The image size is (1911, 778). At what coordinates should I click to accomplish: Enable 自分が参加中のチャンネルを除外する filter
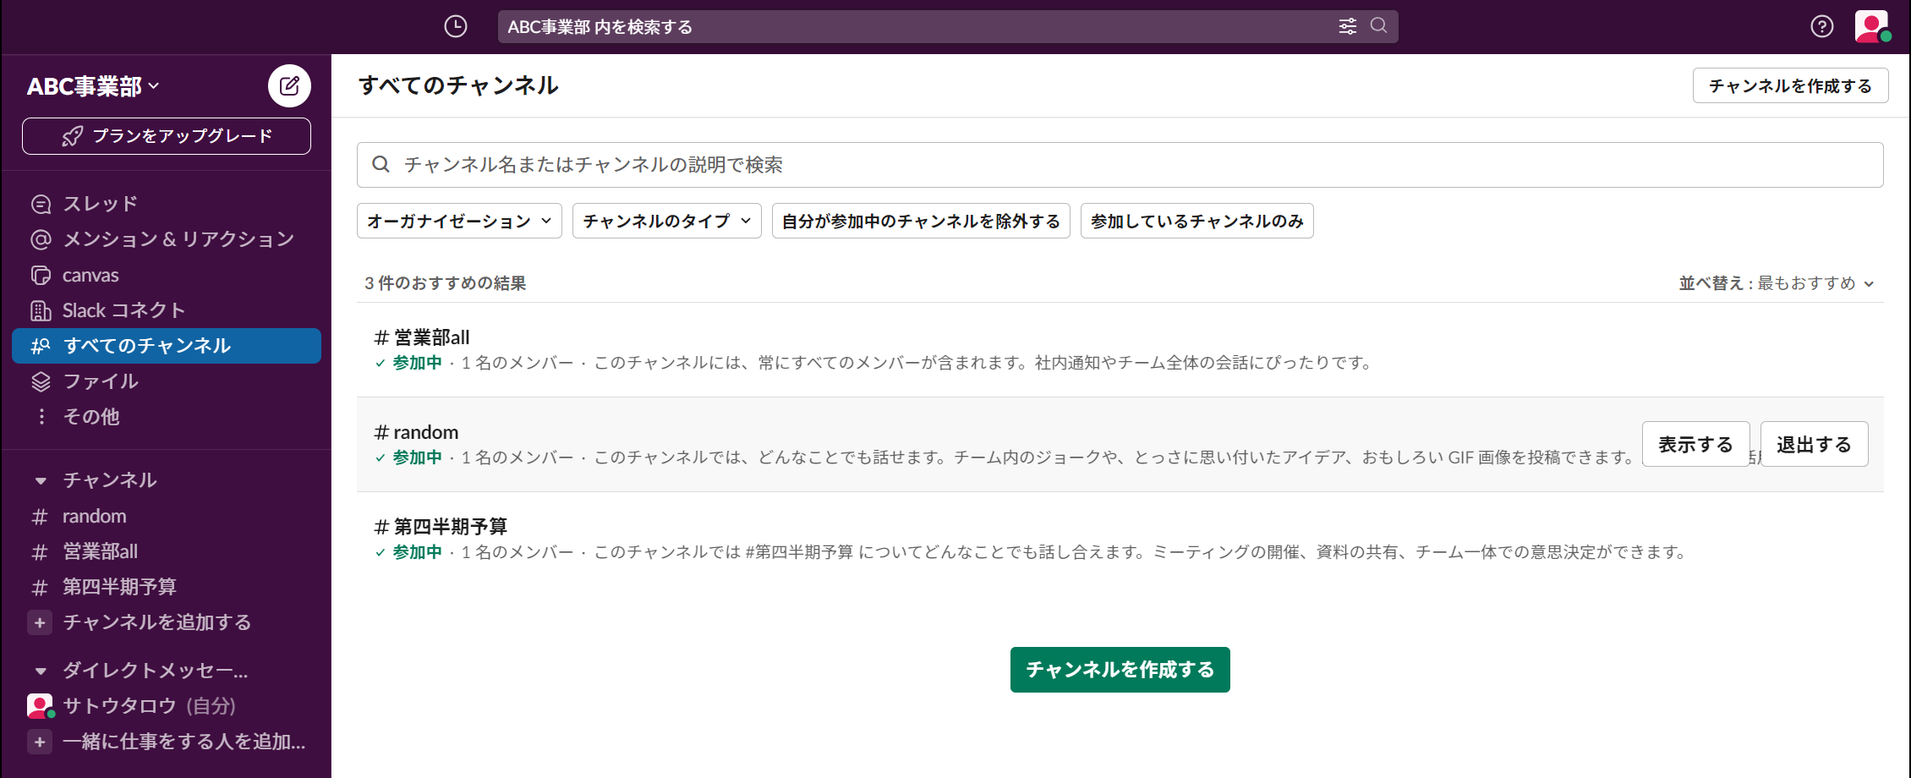click(x=921, y=221)
